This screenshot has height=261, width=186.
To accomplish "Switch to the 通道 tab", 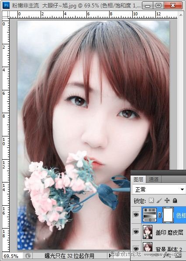I will [153, 179].
